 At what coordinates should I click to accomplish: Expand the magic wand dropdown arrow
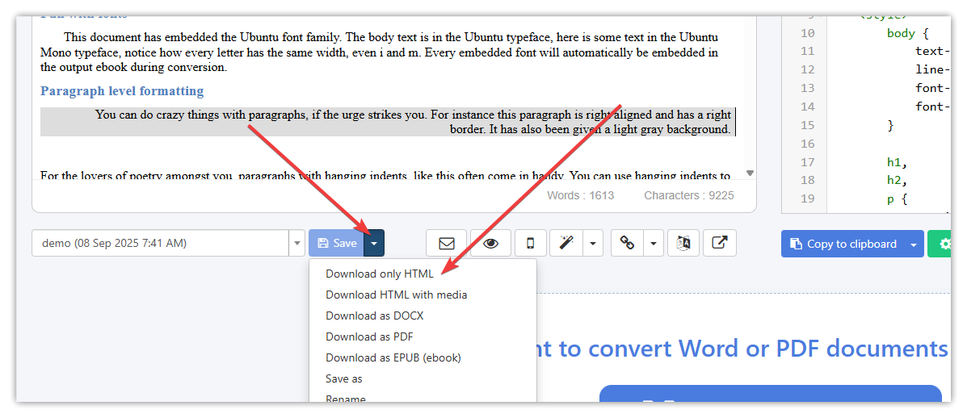coord(593,243)
